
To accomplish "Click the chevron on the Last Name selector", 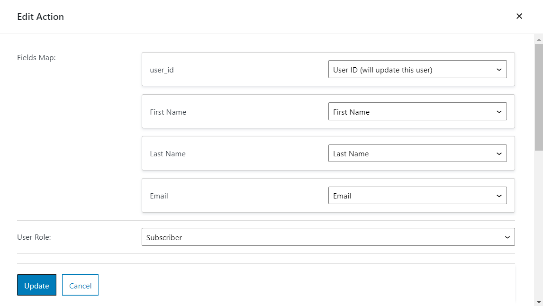I will coord(498,153).
